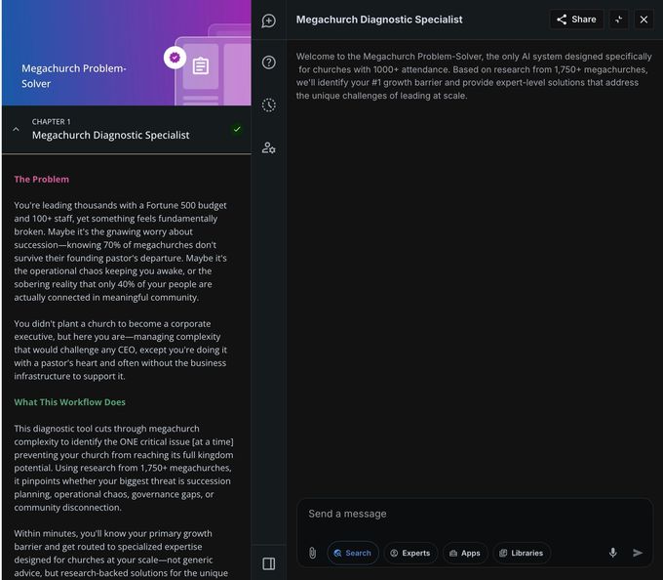Click the welcome message paragraph in the chat
The height and width of the screenshot is (580, 663).
(x=474, y=76)
